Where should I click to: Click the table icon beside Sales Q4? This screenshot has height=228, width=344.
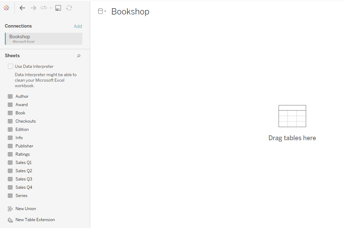pos(10,187)
